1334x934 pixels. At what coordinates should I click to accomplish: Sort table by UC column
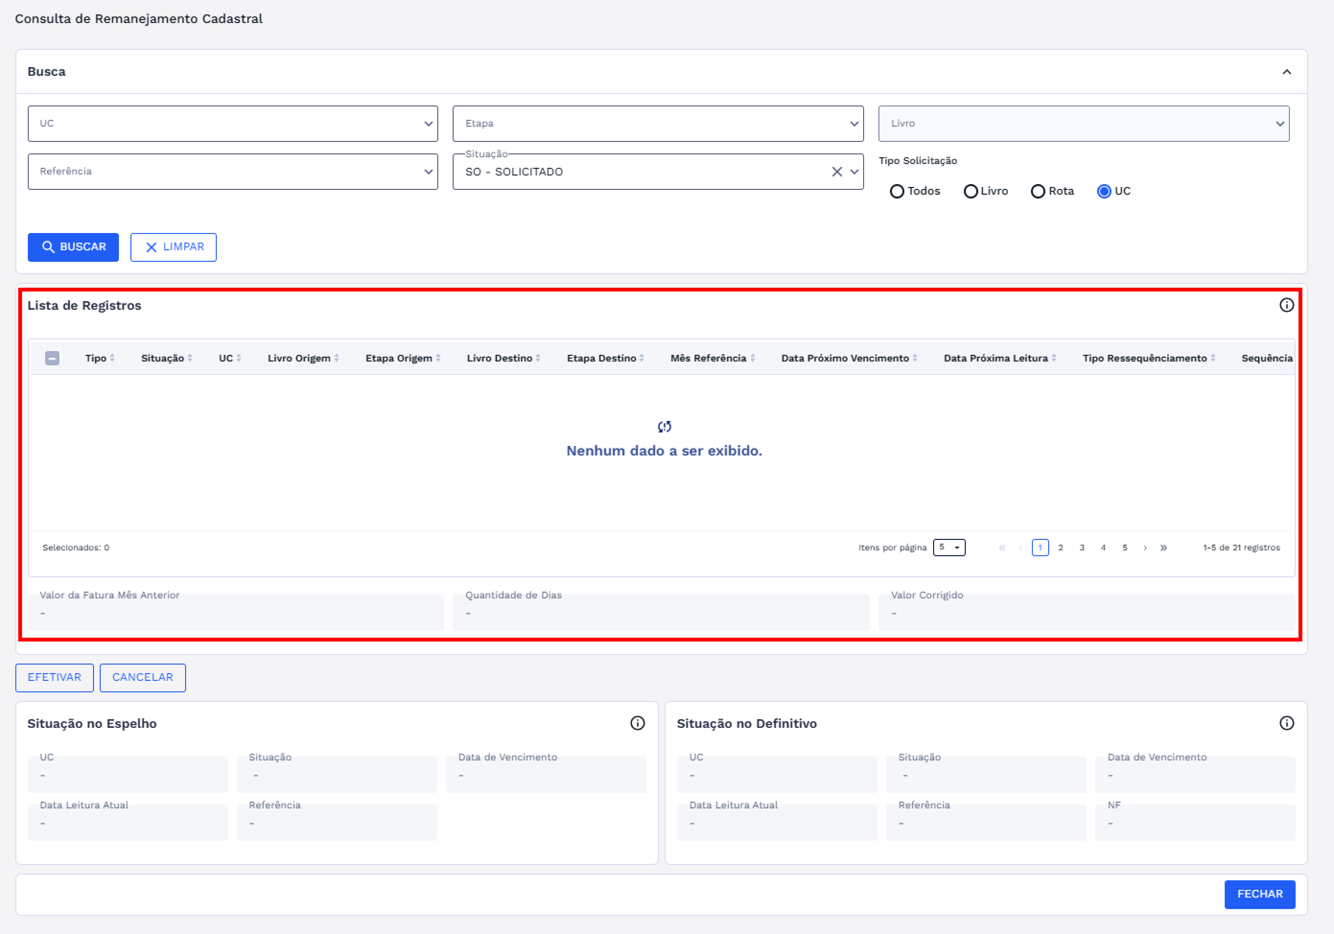point(230,358)
